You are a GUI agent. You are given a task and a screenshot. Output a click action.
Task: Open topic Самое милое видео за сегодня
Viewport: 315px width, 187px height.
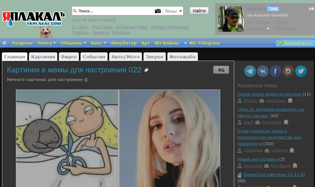269,94
